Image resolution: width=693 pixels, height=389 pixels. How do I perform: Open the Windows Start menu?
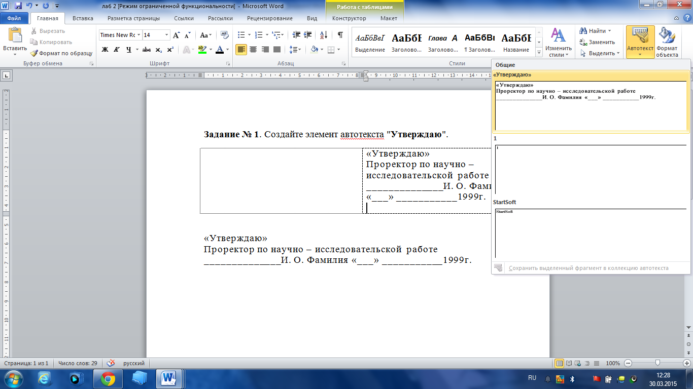coord(13,378)
